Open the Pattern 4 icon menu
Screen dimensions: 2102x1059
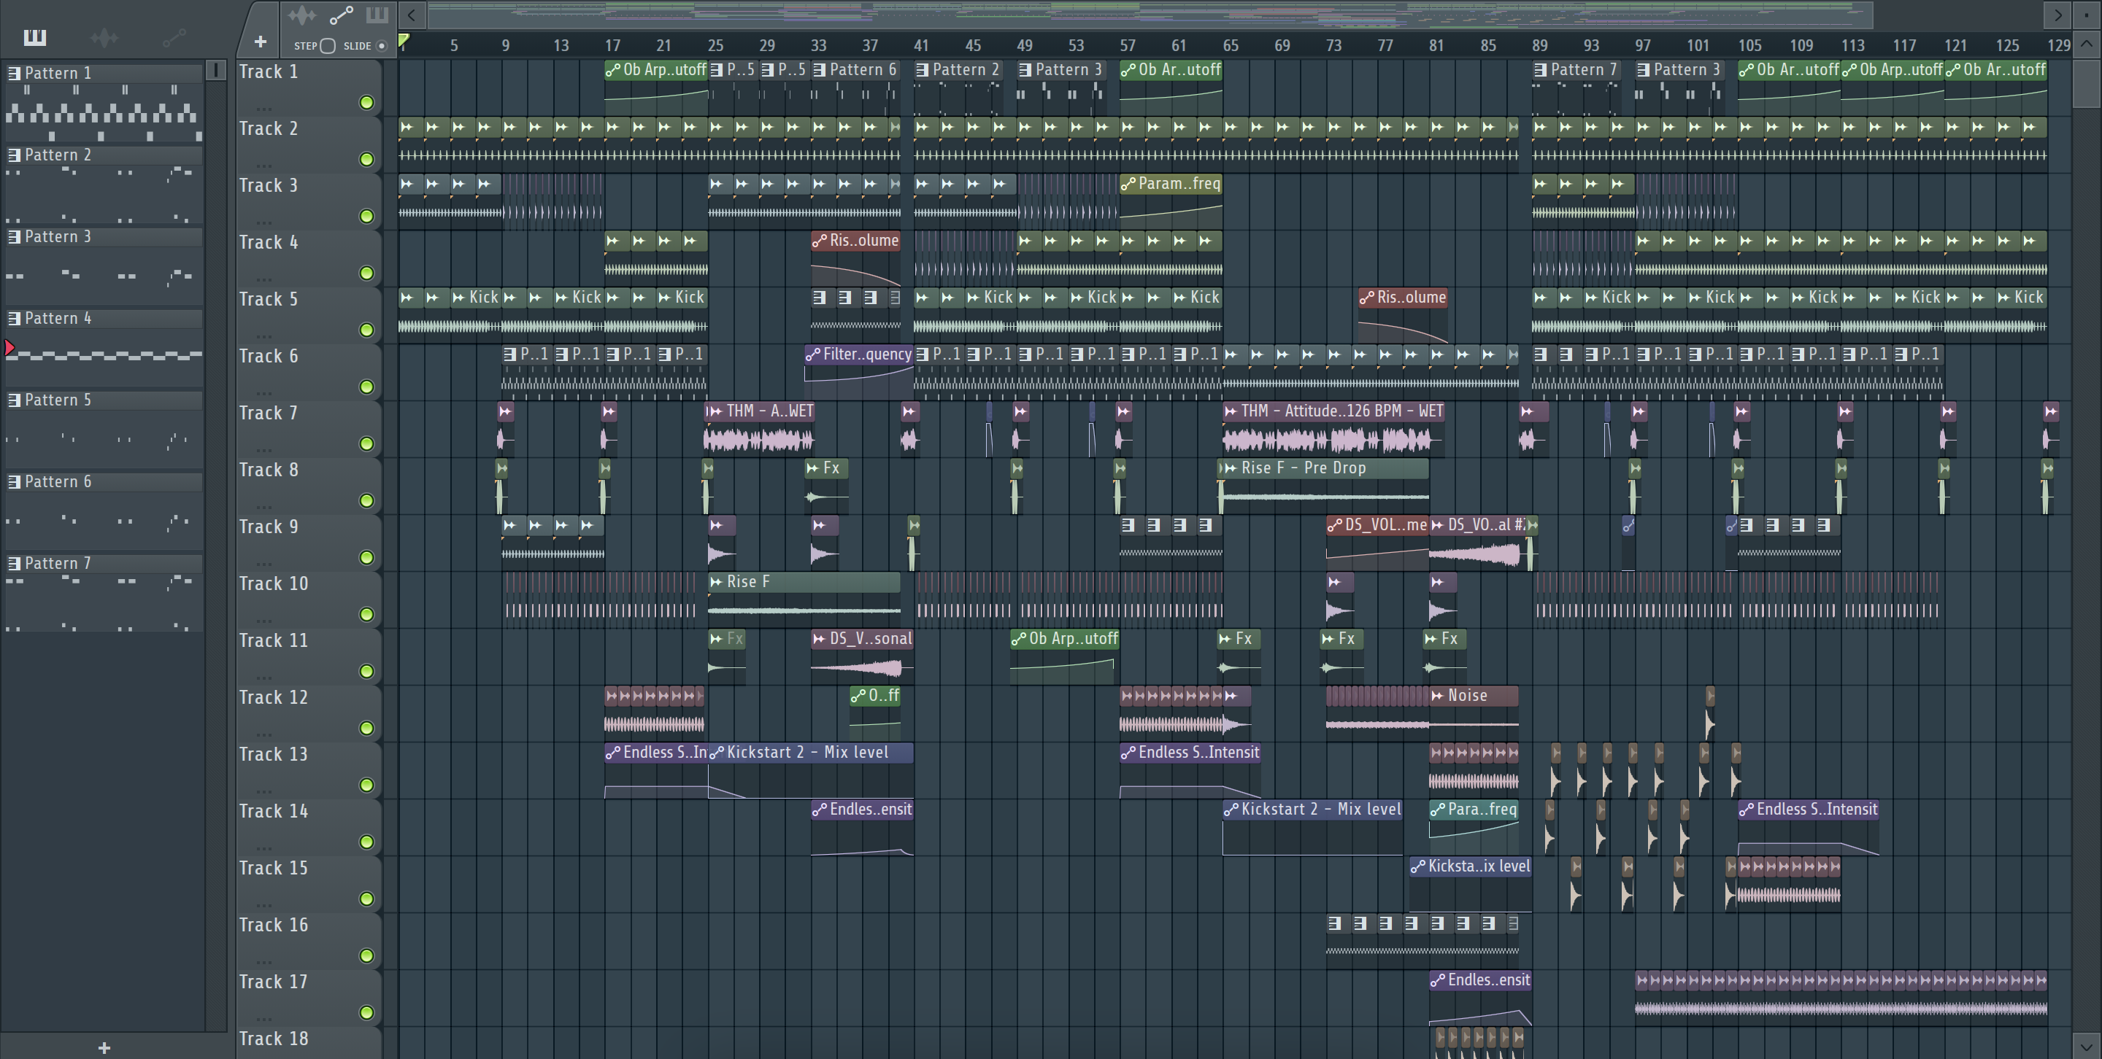[14, 318]
